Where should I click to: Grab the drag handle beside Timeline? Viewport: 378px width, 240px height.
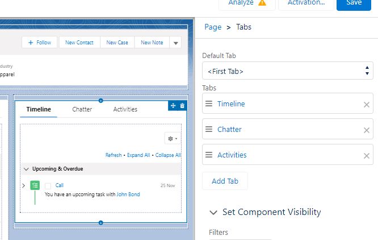209,104
